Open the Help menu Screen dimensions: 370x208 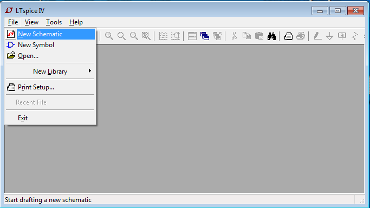(x=76, y=22)
